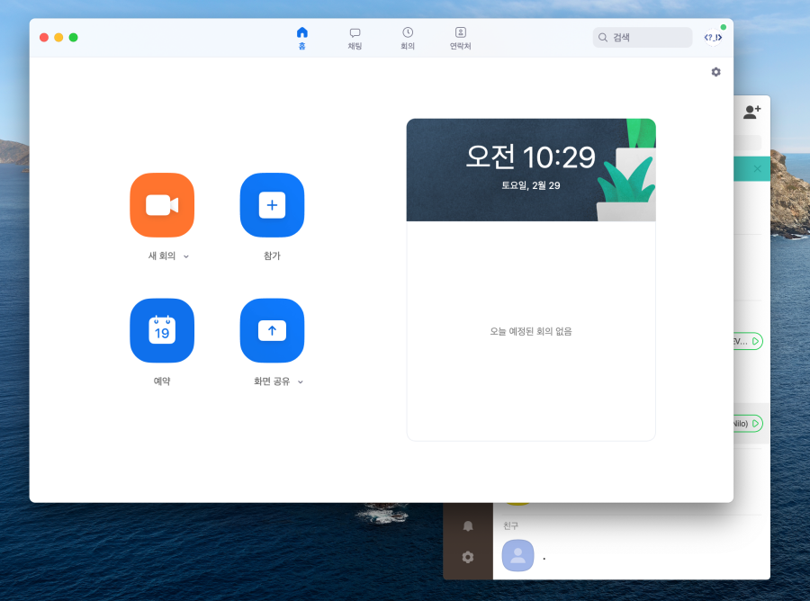Screen dimensions: 810x601
Task: Click the green play badge ending in Nilo)
Action: 748,424
